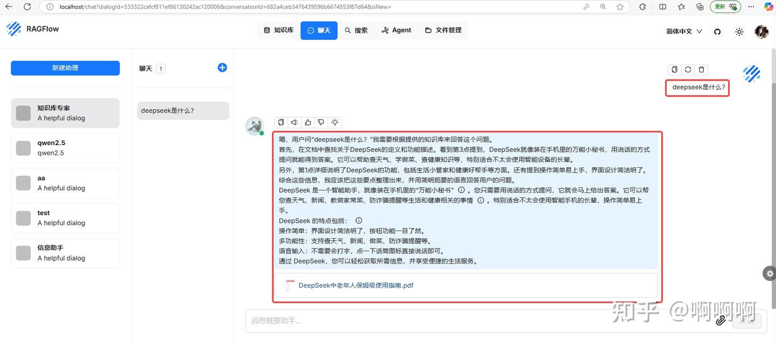Select the test assistant card
The width and height of the screenshot is (776, 343).
[x=65, y=218]
